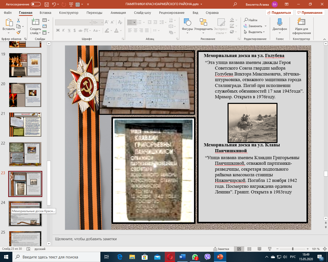Open the Animation (Анимация) tab

point(118,13)
